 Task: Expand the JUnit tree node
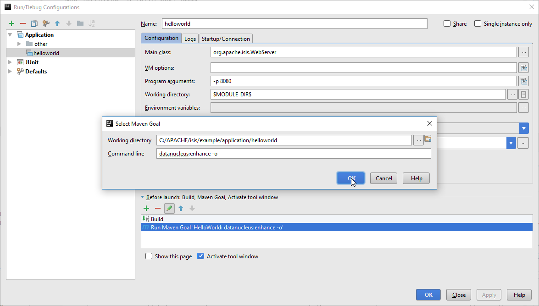tap(10, 62)
